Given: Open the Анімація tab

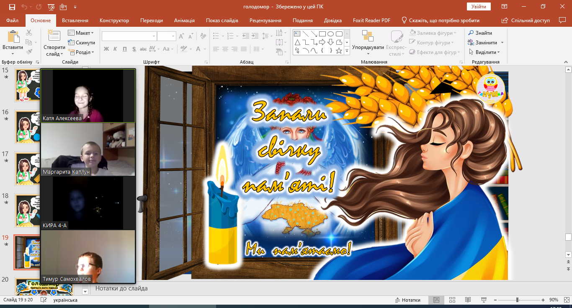Looking at the screenshot, I should point(184,21).
